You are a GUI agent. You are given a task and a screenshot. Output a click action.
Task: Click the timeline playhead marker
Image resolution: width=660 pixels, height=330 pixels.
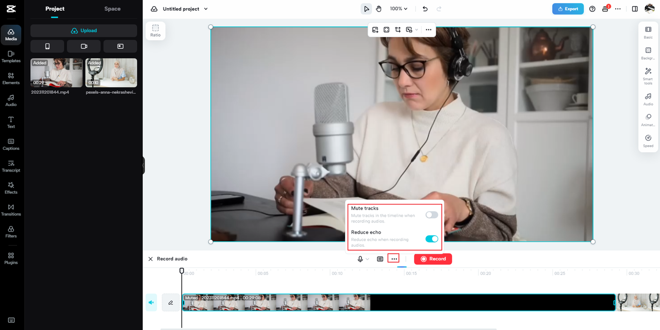coord(181,271)
